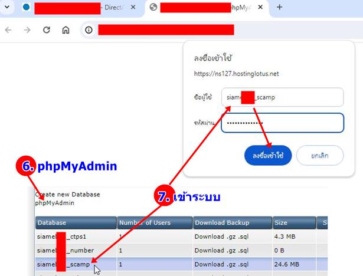Select the 0 B size cell

(279, 251)
